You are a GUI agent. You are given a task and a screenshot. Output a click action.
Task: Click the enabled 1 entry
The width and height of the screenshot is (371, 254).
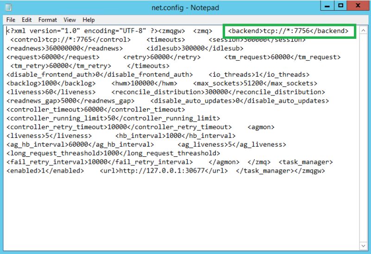(45, 171)
